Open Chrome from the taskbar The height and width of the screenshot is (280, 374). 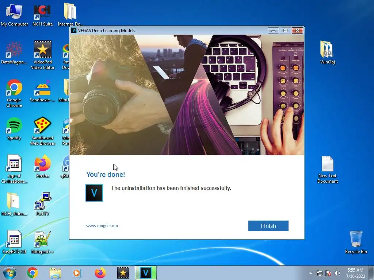pyautogui.click(x=33, y=273)
